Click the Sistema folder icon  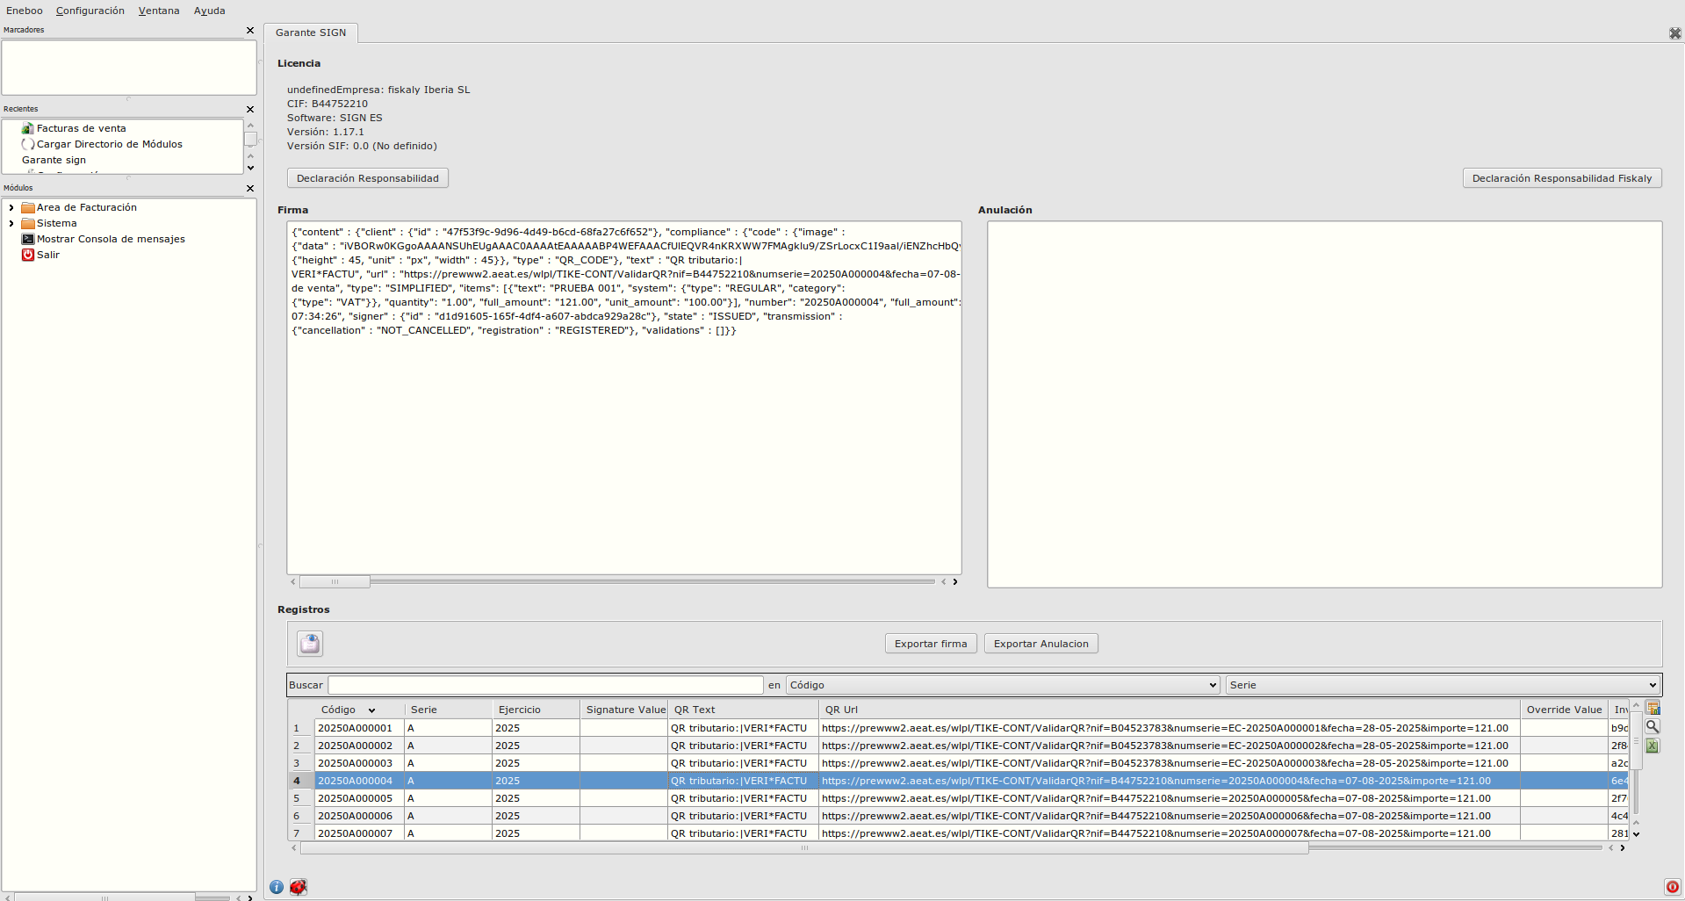(28, 223)
